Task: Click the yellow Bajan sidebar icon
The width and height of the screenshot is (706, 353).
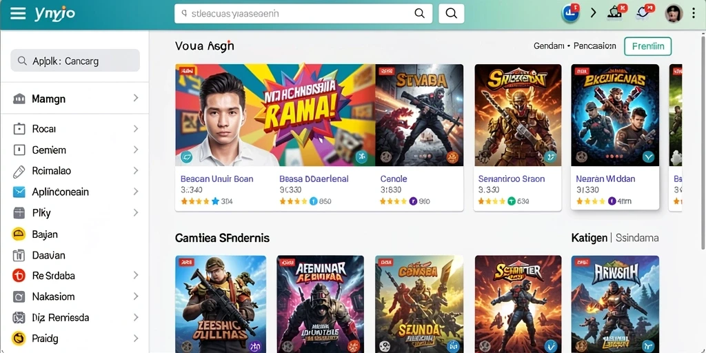Action: click(19, 234)
